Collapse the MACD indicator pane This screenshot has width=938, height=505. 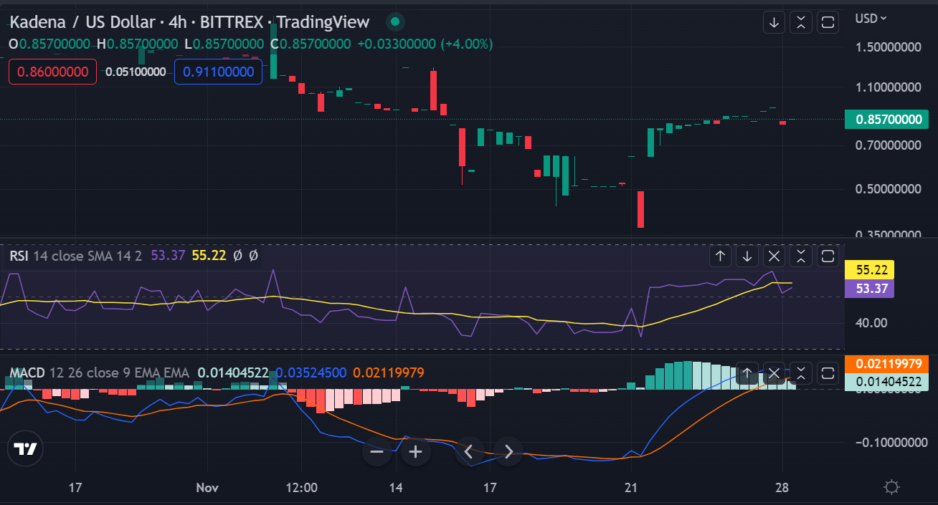801,373
